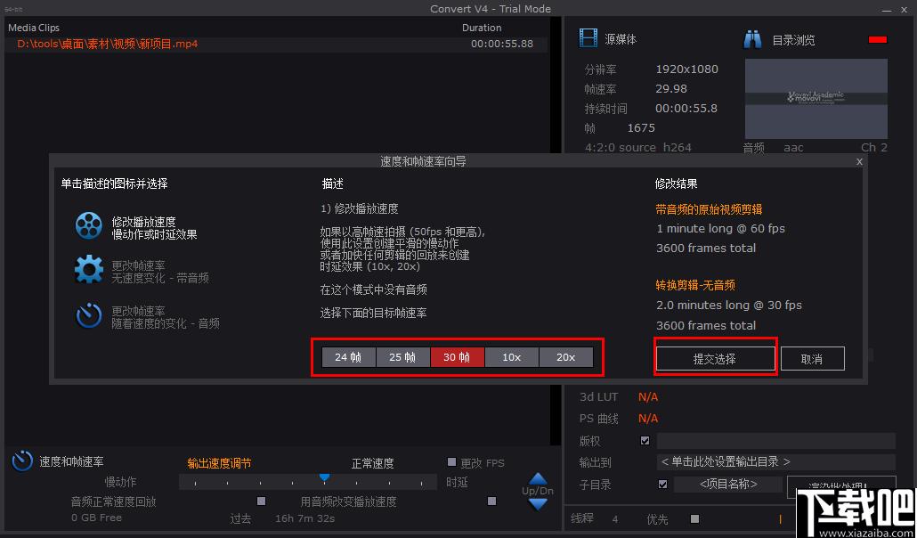The width and height of the screenshot is (917, 538).
Task: Click the 线程 4 value
Action: [614, 519]
